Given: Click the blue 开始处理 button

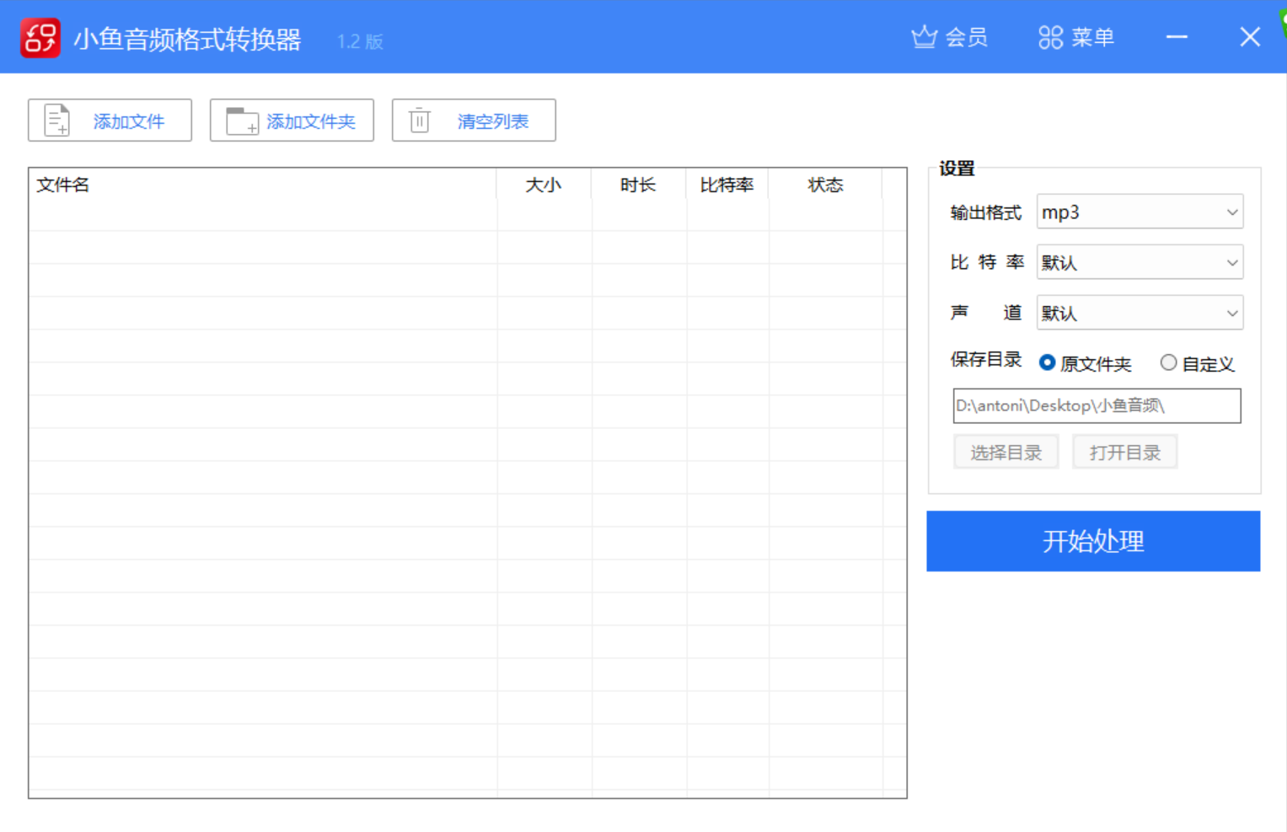Looking at the screenshot, I should click(x=1092, y=541).
